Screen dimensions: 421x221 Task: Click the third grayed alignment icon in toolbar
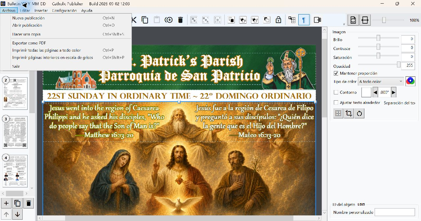pyautogui.click(x=217, y=20)
